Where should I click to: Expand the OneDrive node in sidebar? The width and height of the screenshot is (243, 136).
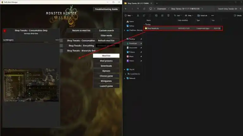pyautogui.click(x=124, y=30)
